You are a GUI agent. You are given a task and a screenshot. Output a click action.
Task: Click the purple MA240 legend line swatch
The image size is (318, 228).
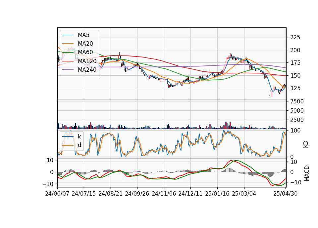(x=68, y=70)
